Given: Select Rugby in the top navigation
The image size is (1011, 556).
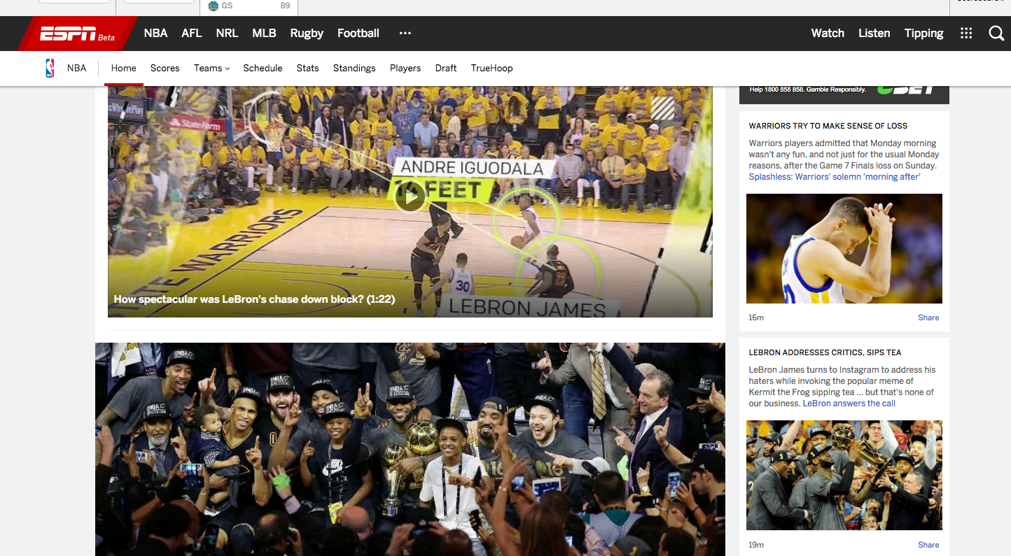Looking at the screenshot, I should coord(307,33).
